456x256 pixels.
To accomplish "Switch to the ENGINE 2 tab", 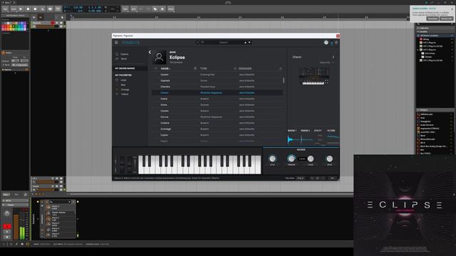I will 305,131.
